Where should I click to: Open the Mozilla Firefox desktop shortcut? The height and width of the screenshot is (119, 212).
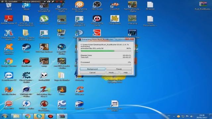(x=9, y=91)
